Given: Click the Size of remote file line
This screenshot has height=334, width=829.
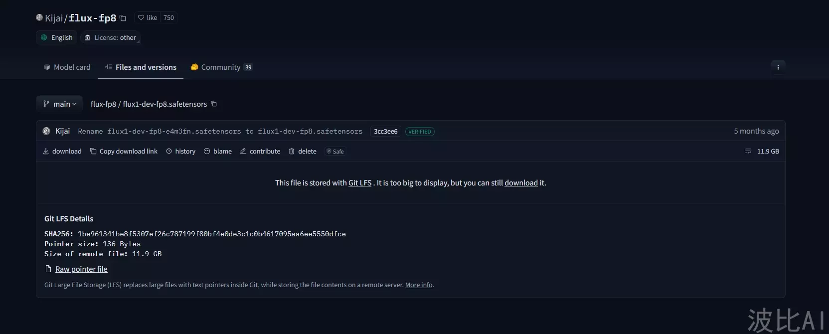Looking at the screenshot, I should pyautogui.click(x=103, y=254).
